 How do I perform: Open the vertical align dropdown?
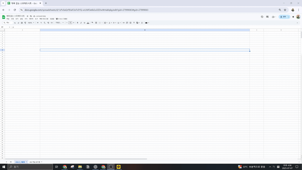tap(110, 23)
